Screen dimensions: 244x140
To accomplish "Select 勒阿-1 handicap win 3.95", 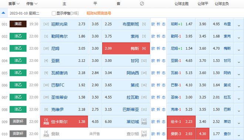I will (x=181, y=36).
